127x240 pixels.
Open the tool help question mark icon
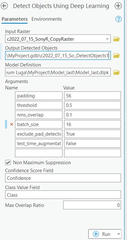(119, 19)
